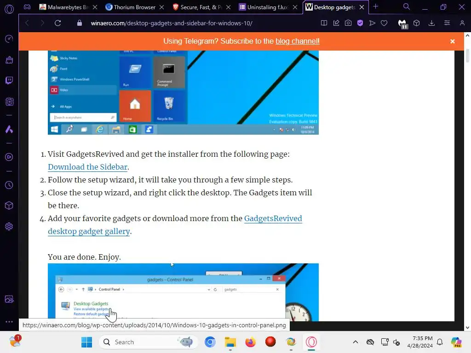Open Twitch panel in sidebar

tap(9, 80)
